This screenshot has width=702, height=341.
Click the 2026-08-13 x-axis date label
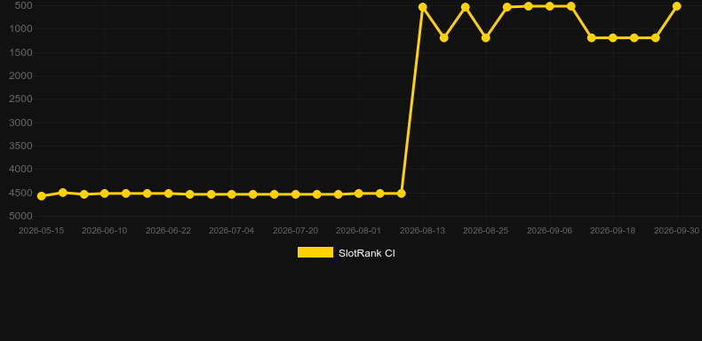tap(423, 231)
